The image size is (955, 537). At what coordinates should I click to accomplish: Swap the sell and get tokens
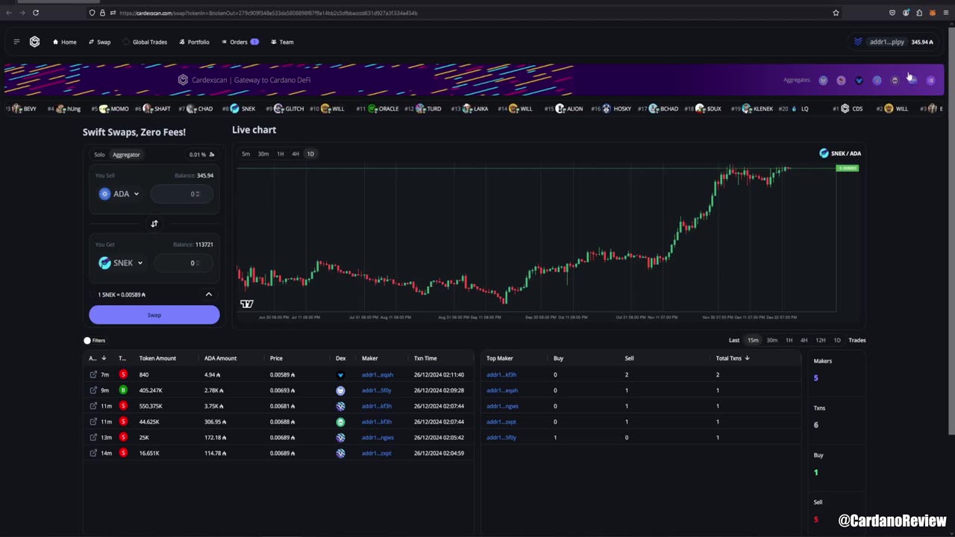click(154, 224)
